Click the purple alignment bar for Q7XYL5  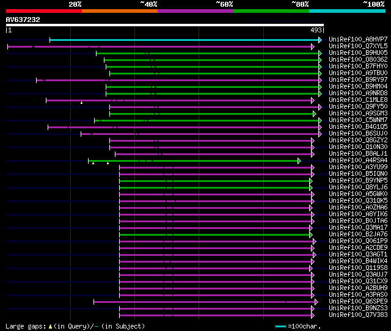click(159, 46)
